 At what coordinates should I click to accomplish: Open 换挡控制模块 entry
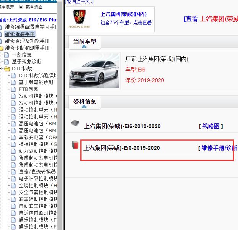37,144
